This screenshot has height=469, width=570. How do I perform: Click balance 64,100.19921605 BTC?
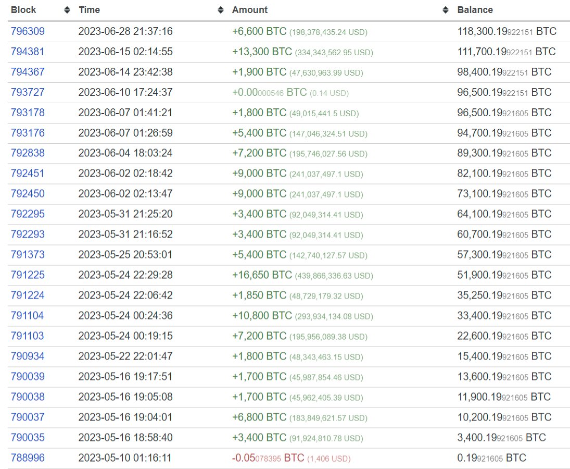(x=504, y=214)
